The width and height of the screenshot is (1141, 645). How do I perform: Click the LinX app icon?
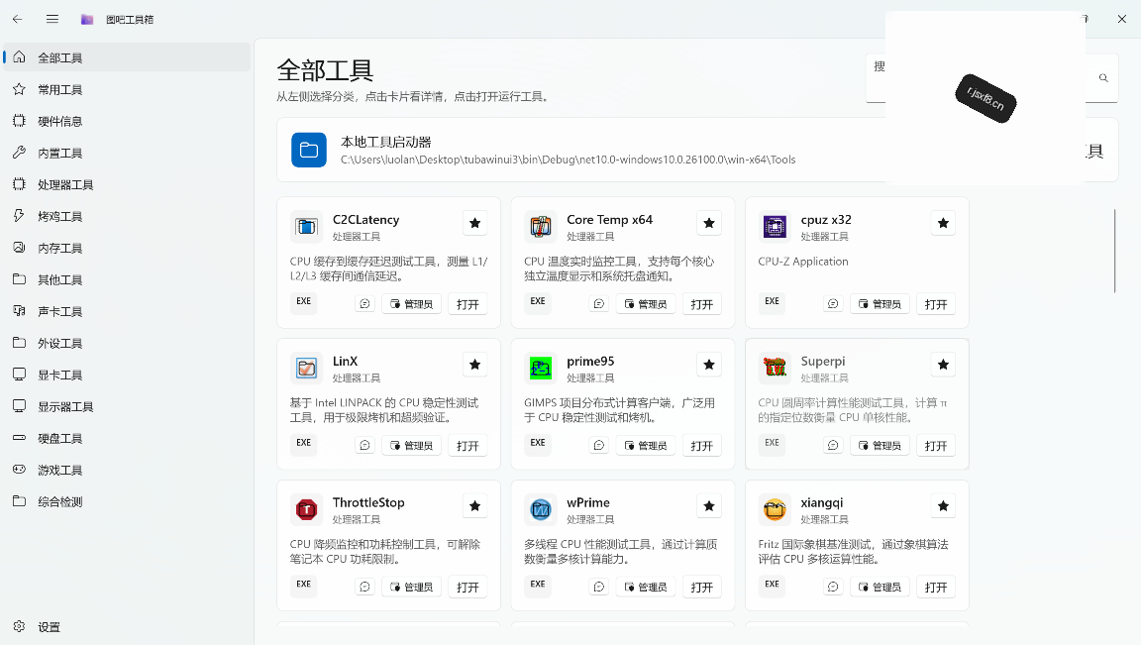click(x=306, y=368)
